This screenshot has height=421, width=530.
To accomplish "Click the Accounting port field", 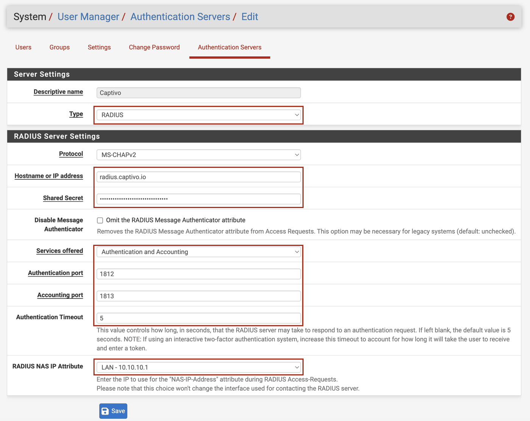I will (199, 296).
